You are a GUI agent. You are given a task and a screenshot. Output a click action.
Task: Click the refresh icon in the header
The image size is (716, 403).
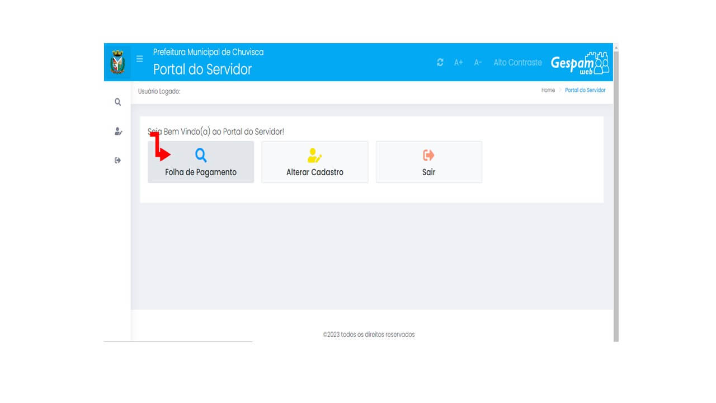[x=440, y=63]
